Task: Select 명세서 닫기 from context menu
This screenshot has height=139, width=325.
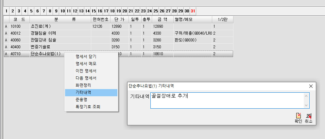Action: (x=86, y=56)
